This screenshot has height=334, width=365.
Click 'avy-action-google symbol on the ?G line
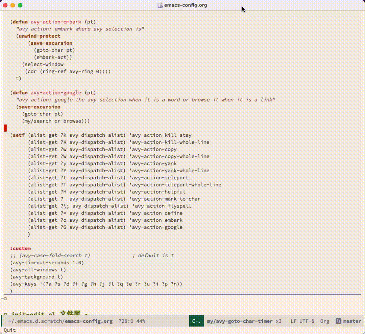pyautogui.click(x=156, y=227)
